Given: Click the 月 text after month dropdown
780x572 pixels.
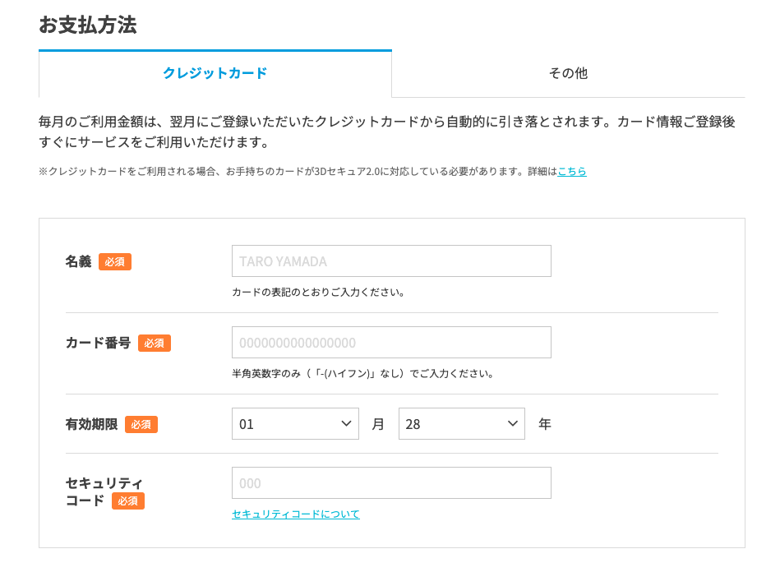Looking at the screenshot, I should pyautogui.click(x=378, y=425).
